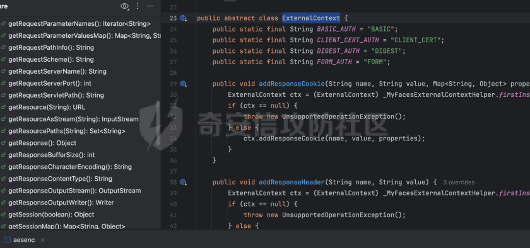Click the overridden gutter icon at line 29

184,84
